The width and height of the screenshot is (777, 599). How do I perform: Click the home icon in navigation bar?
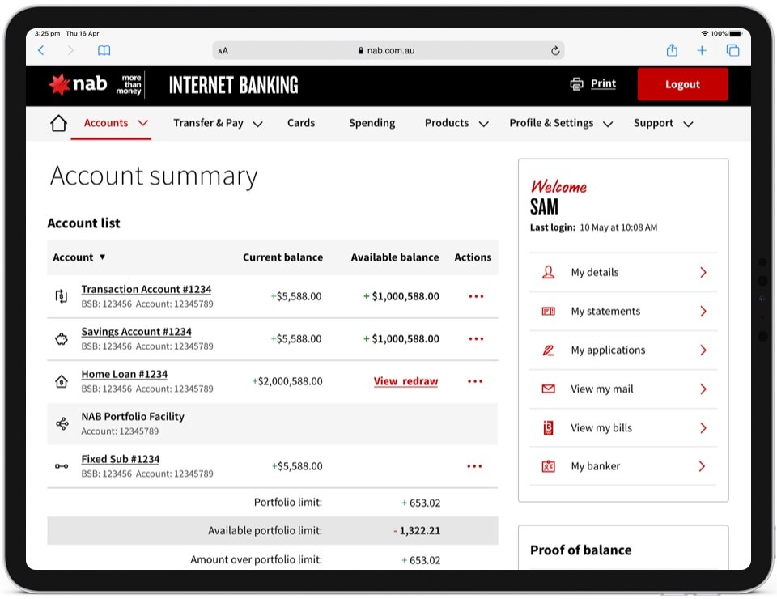point(58,124)
